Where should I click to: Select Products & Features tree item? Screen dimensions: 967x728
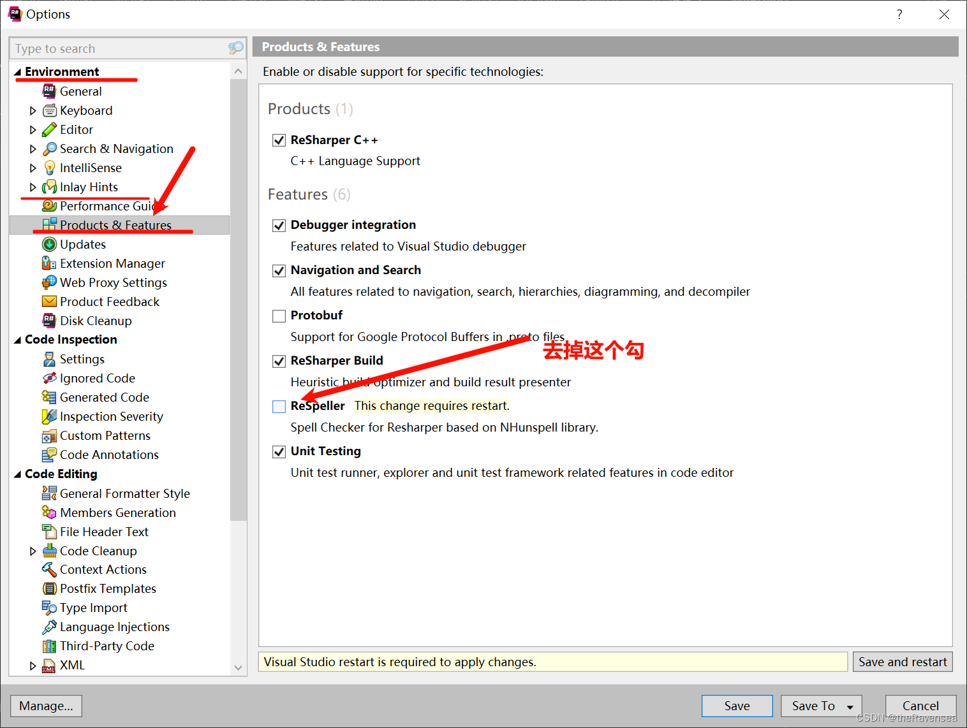coord(119,225)
